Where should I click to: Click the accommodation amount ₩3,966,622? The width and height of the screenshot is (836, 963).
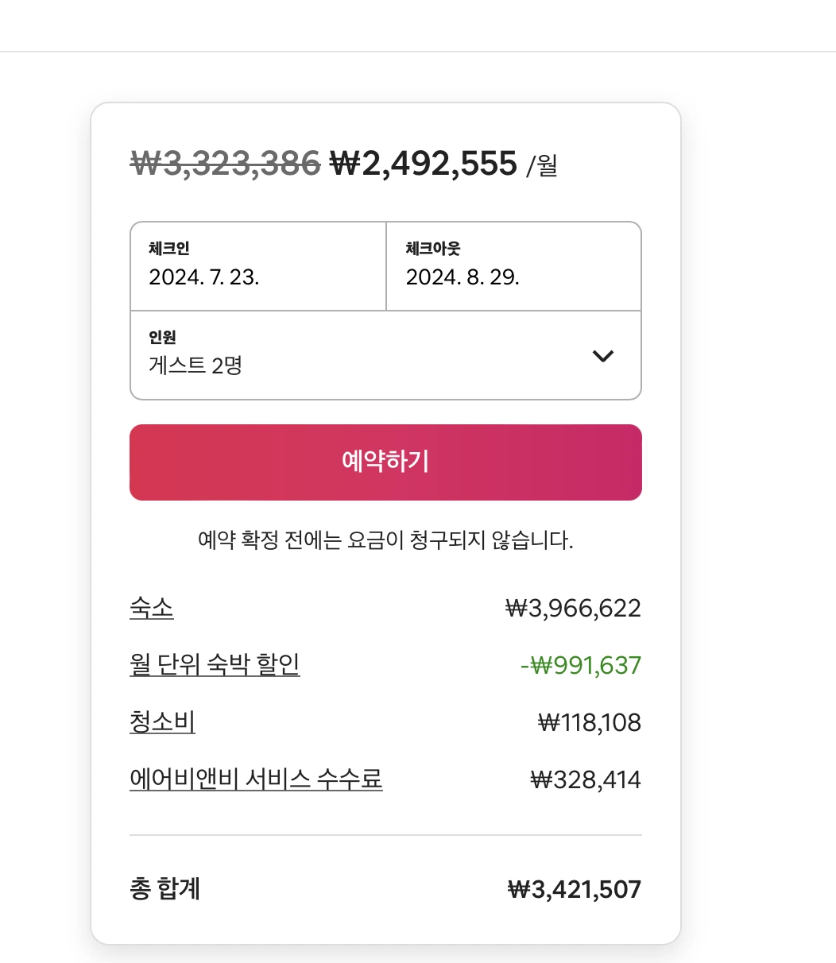click(x=573, y=609)
